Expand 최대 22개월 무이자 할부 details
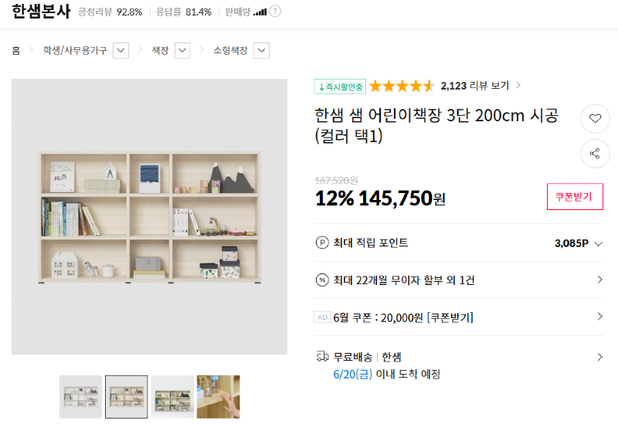 coord(599,280)
